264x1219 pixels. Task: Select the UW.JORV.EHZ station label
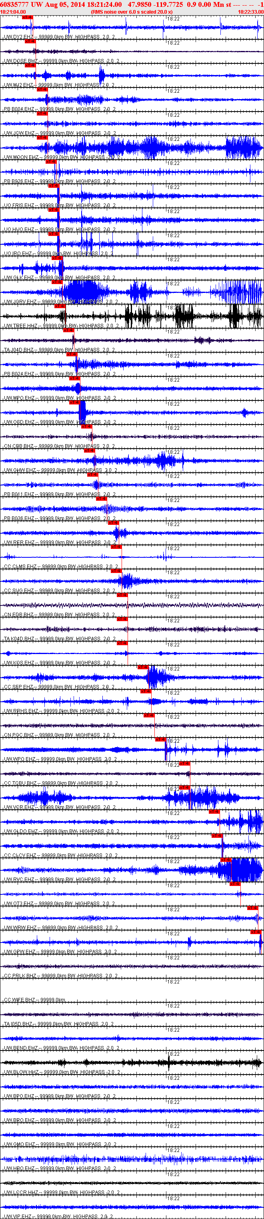tap(20, 303)
